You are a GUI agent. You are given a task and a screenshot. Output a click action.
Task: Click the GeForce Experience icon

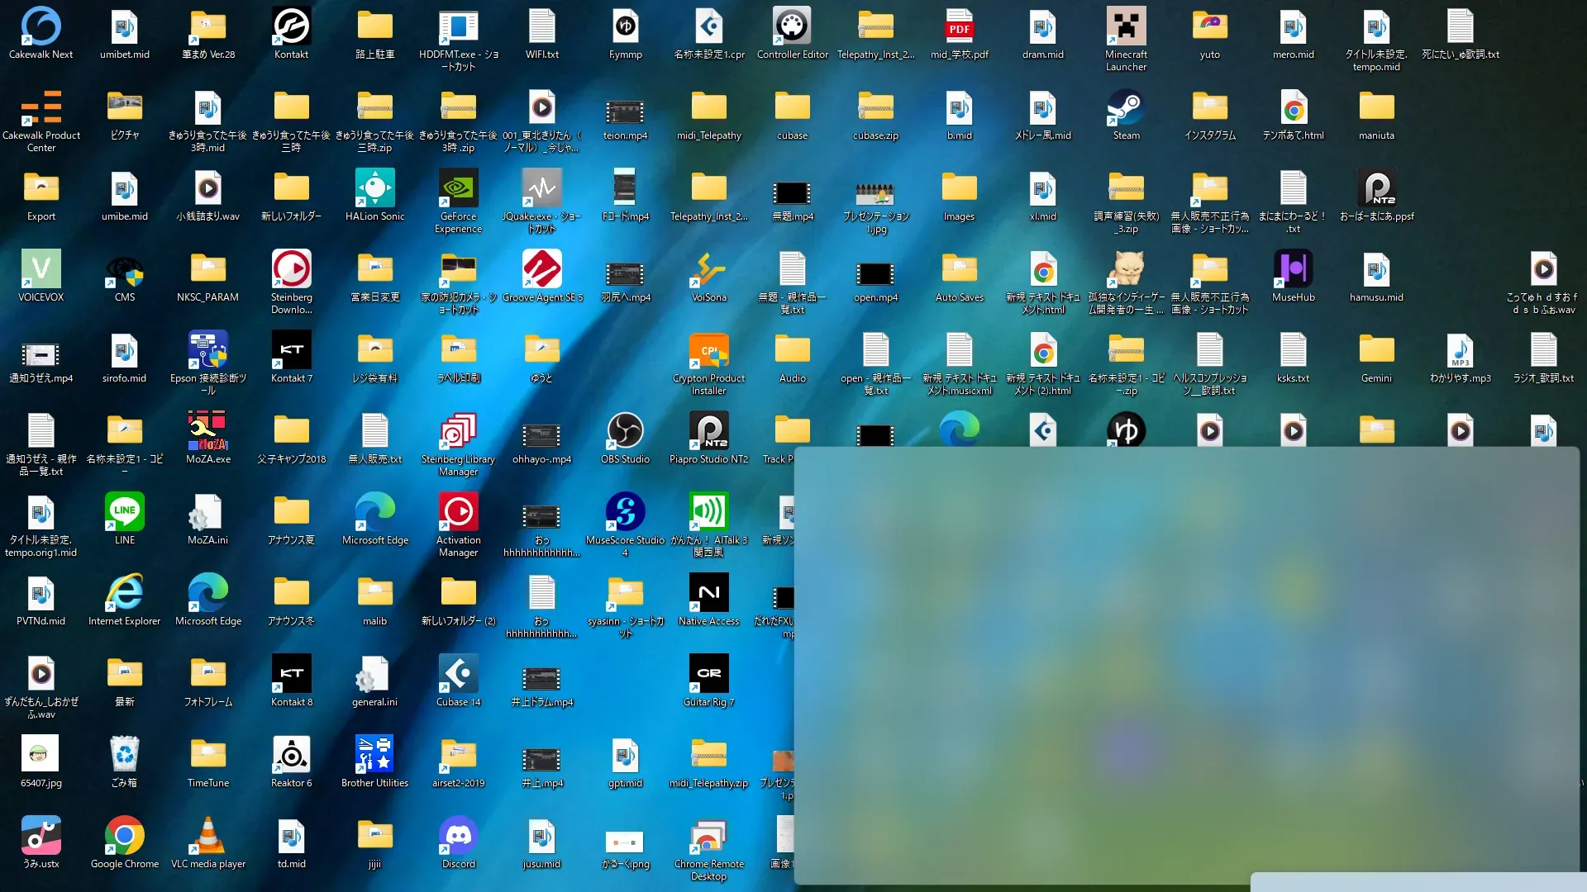[x=458, y=189]
